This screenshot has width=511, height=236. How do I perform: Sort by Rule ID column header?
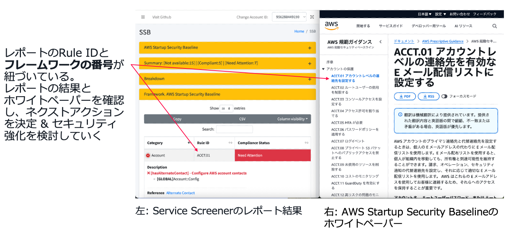click(214, 143)
